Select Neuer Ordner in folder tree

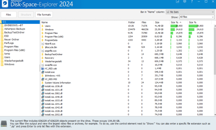[x=12, y=39]
